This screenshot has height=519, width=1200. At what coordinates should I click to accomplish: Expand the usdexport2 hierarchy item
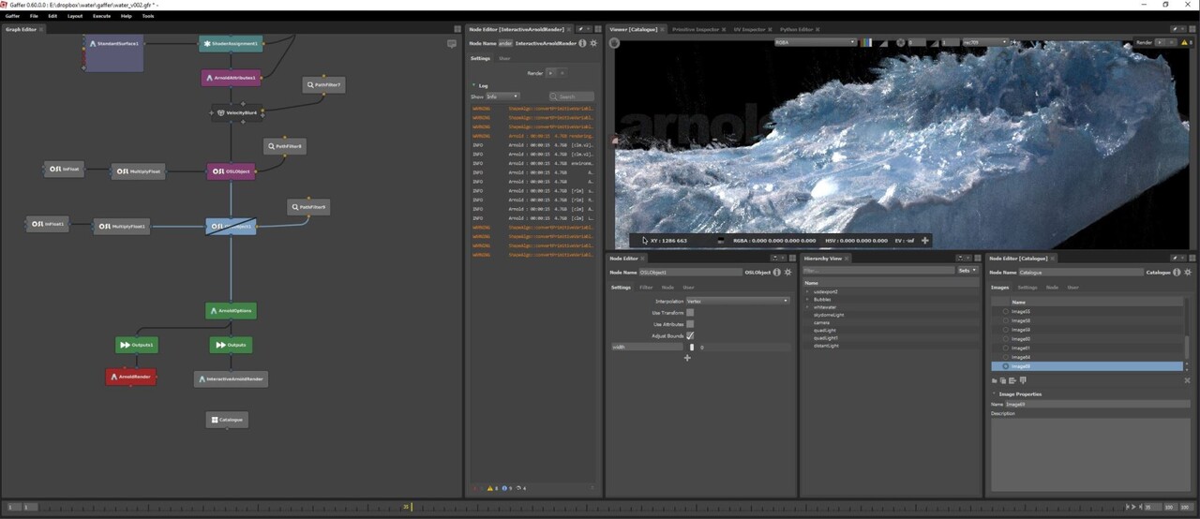click(x=807, y=291)
